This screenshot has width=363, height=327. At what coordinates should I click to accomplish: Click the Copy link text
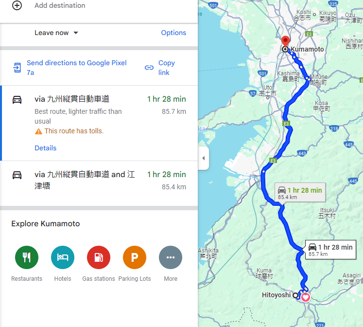click(x=167, y=68)
